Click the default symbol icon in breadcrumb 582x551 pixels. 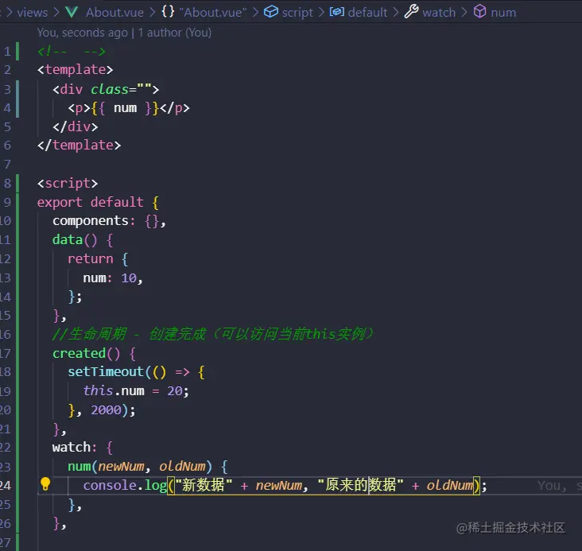[336, 12]
